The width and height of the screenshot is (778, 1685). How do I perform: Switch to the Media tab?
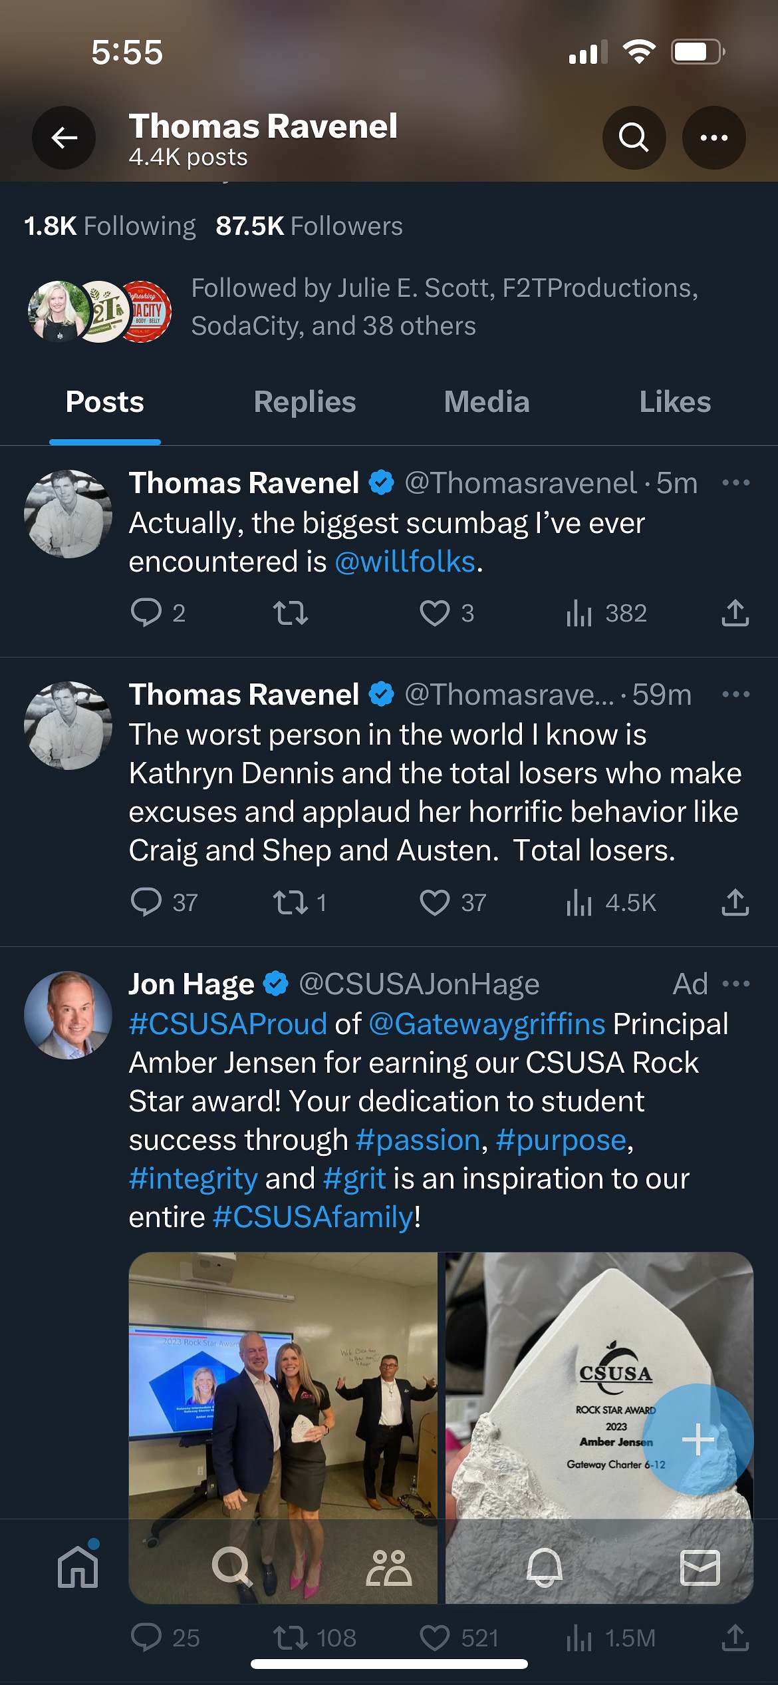point(487,403)
